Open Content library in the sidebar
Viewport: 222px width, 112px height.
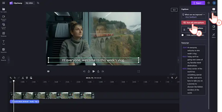pos(4,26)
